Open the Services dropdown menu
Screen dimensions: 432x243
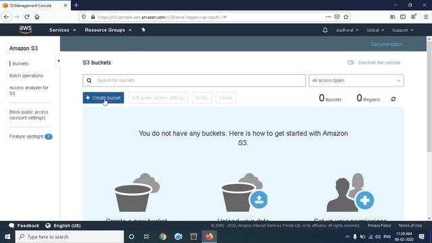click(63, 30)
